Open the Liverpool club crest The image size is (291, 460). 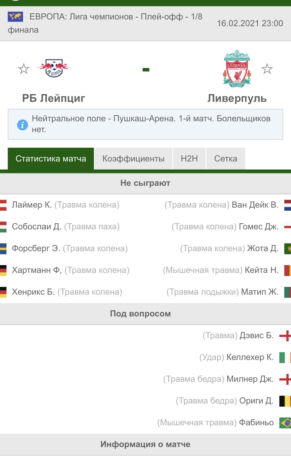(237, 68)
